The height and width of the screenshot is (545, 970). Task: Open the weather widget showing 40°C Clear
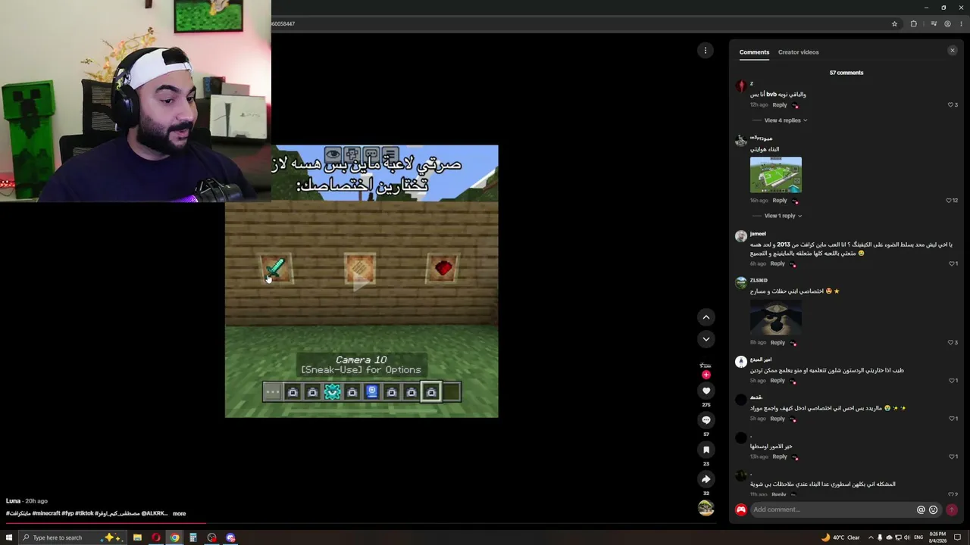[x=840, y=537]
